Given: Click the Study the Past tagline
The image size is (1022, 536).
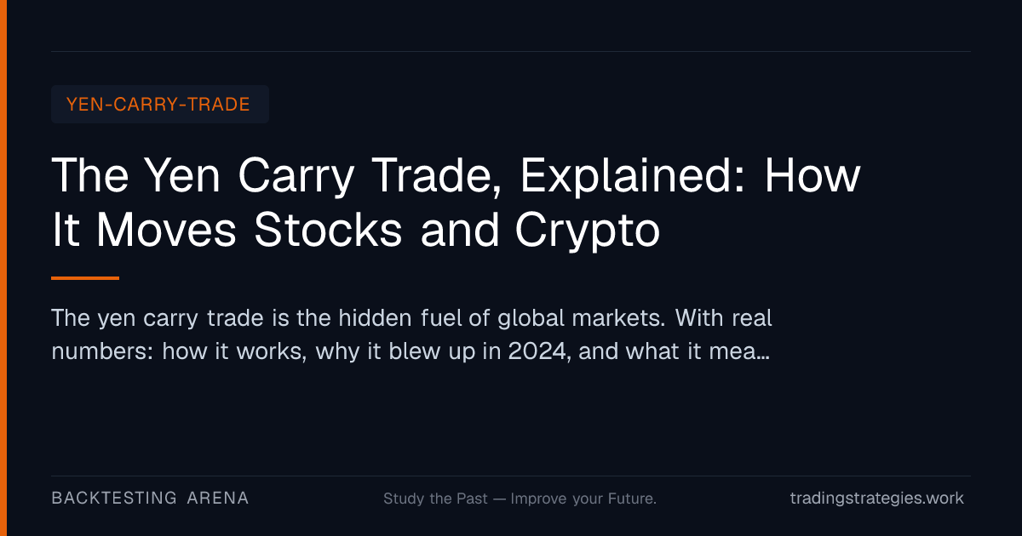Looking at the screenshot, I should (520, 499).
